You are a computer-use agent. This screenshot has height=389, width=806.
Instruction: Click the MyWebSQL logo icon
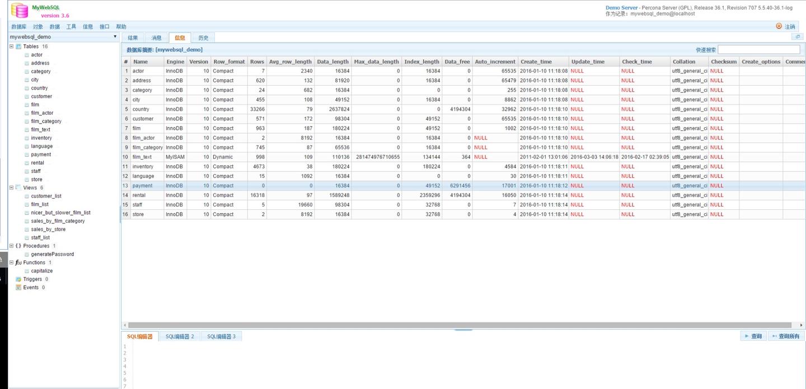[20, 11]
